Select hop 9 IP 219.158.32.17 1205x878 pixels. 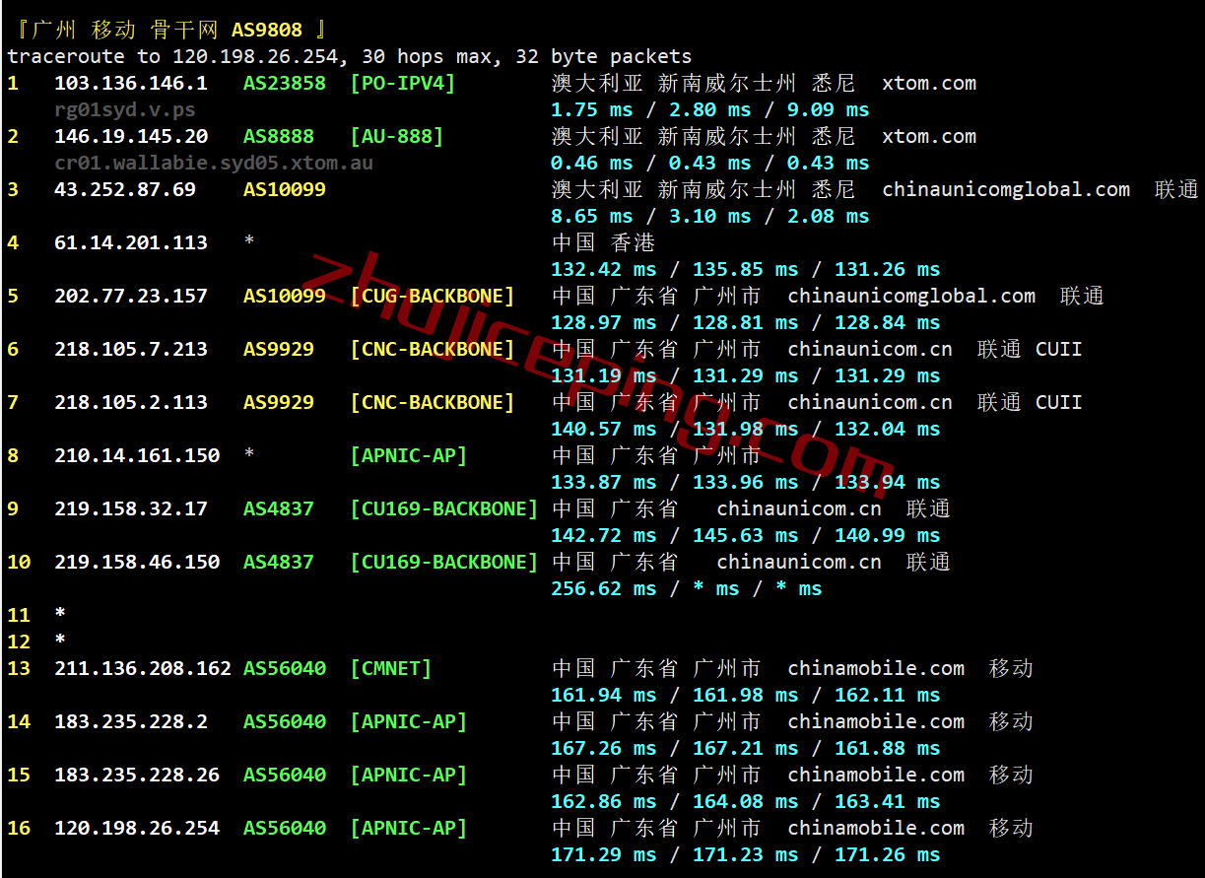[131, 509]
